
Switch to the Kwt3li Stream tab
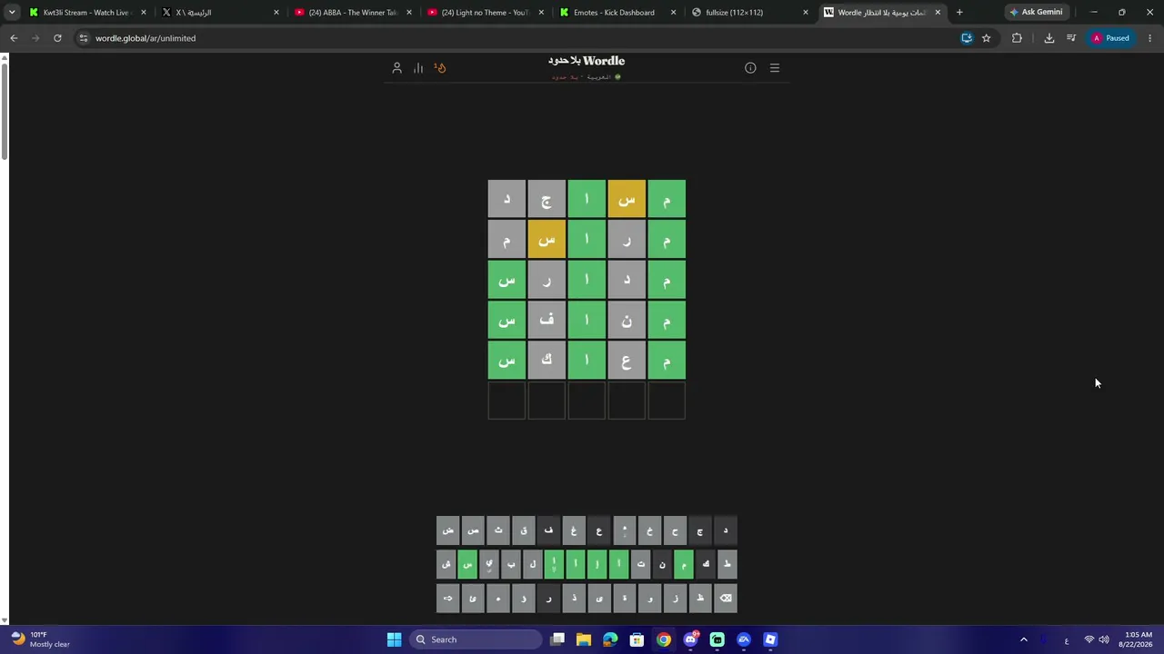click(x=86, y=13)
